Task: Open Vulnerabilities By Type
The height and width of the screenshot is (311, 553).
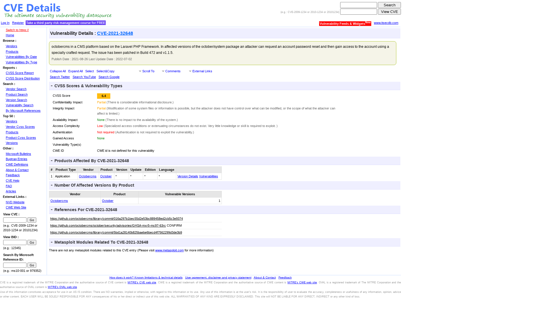Action: (x=21, y=62)
